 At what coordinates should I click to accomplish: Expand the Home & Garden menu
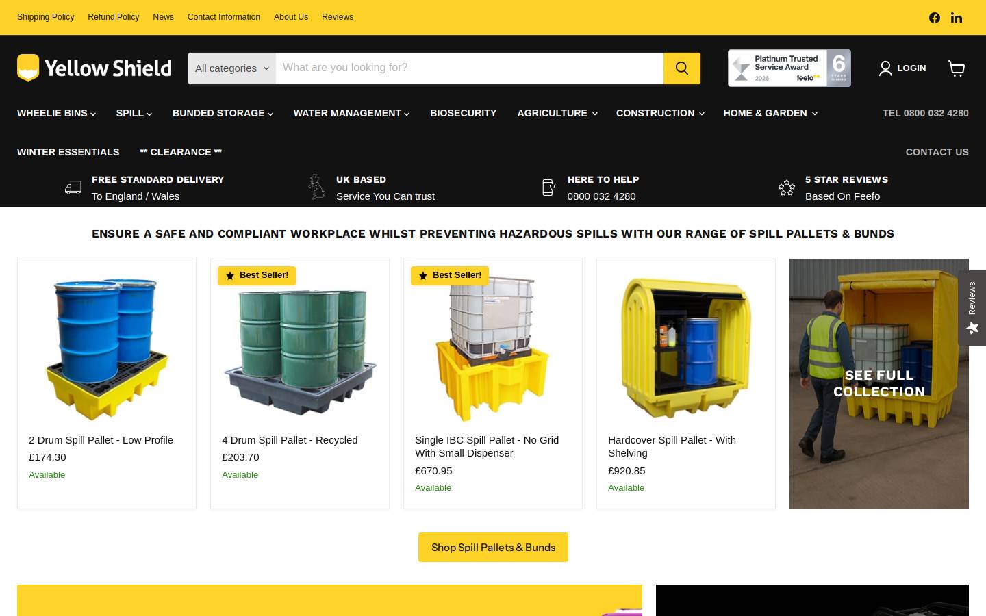[x=770, y=113]
